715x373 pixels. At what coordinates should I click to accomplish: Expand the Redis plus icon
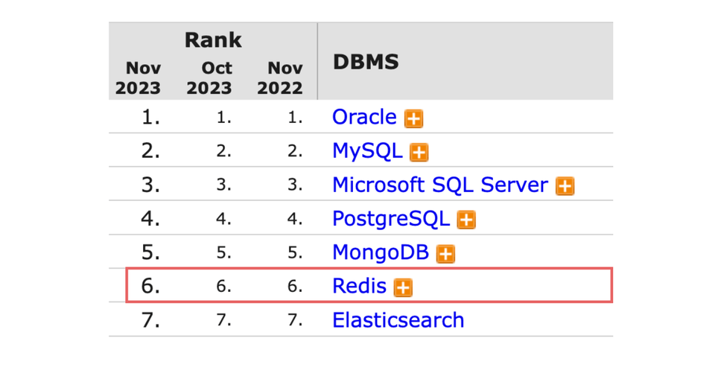[403, 287]
